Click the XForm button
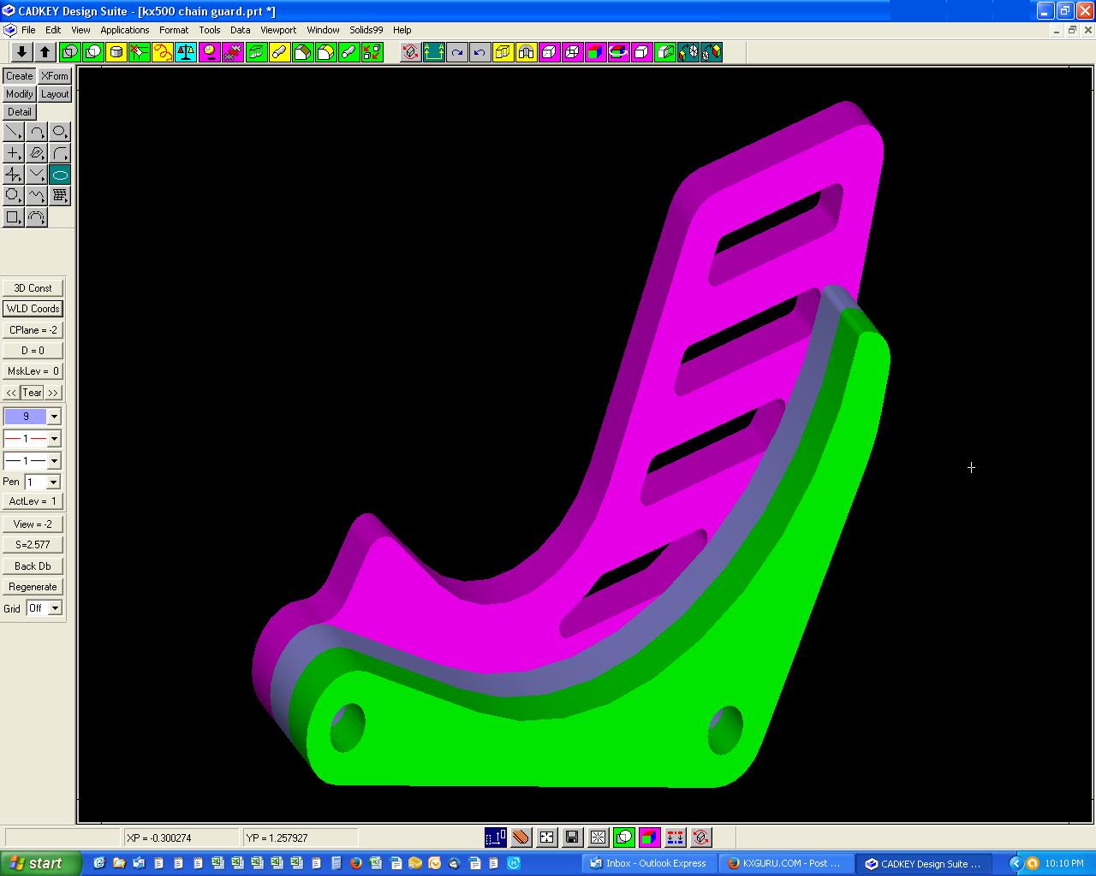This screenshot has height=876, width=1096. (x=54, y=76)
